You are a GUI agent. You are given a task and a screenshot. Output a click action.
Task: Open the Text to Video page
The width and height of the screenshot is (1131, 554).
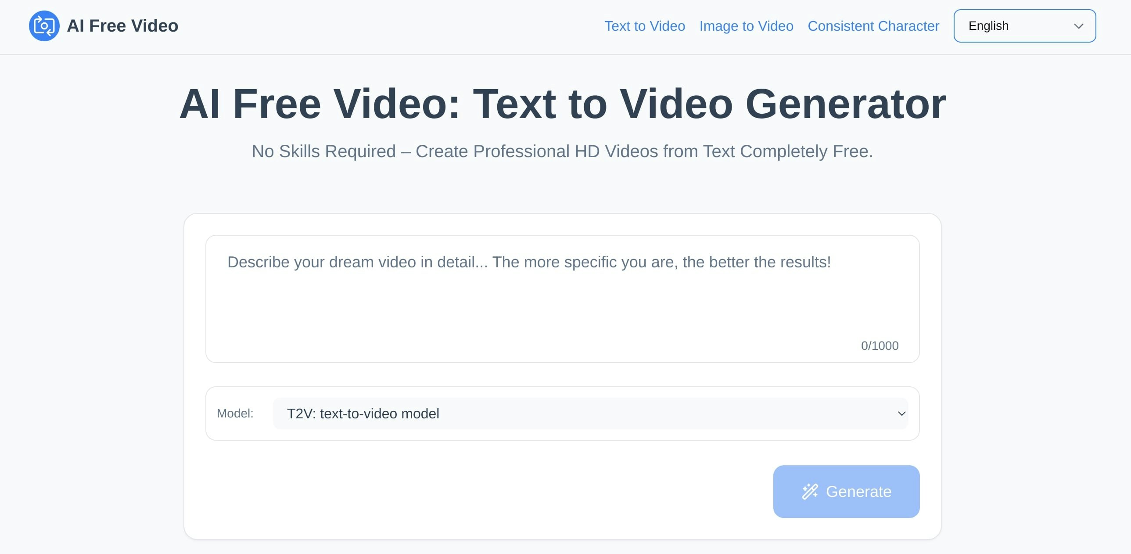[x=644, y=26]
